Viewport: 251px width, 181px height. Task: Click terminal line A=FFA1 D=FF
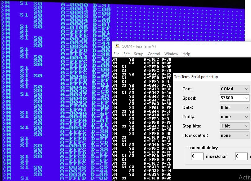[x=142, y=108]
